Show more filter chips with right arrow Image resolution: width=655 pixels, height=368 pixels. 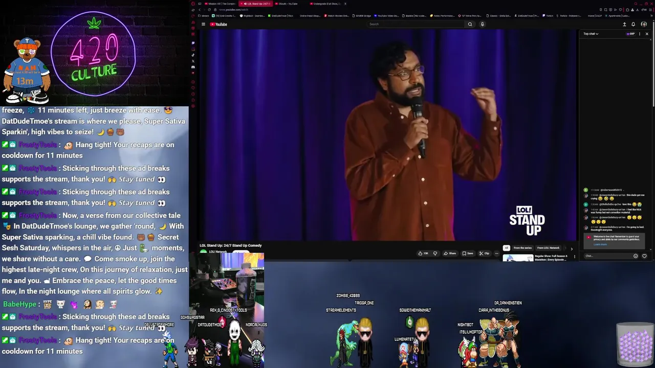(572, 249)
